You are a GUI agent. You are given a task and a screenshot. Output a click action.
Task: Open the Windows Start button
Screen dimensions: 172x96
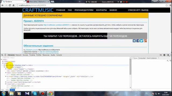pos(3,94)
